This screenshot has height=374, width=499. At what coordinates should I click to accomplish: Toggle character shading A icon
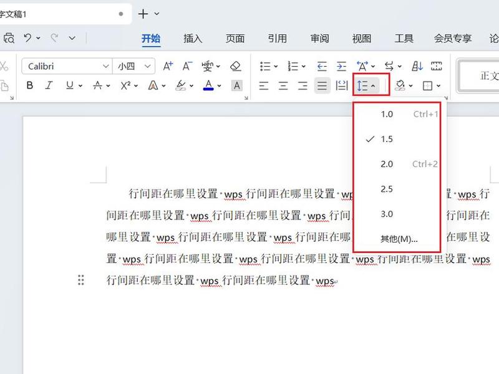click(237, 85)
